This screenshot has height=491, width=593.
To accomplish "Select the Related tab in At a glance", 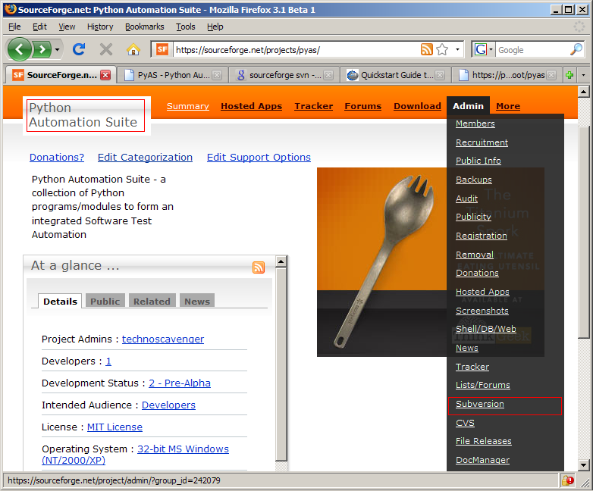I will pos(152,302).
